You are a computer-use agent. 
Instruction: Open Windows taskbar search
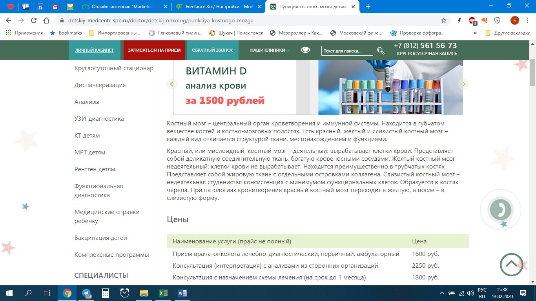[x=28, y=293]
